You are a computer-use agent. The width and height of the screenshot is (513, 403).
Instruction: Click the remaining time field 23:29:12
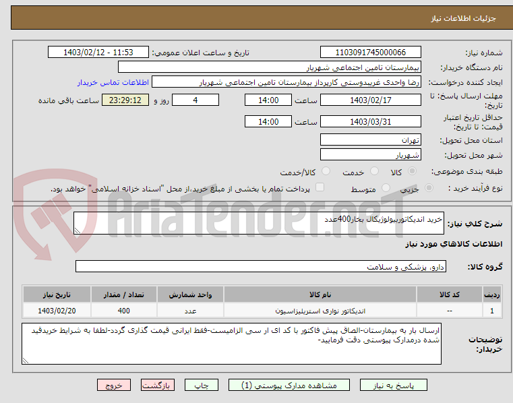click(125, 100)
